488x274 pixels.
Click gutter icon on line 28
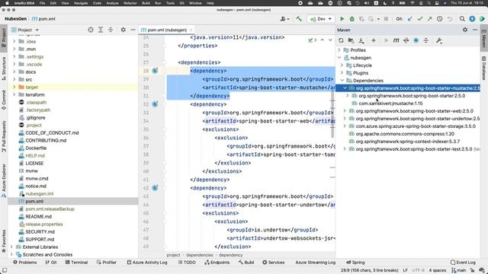pos(155,71)
